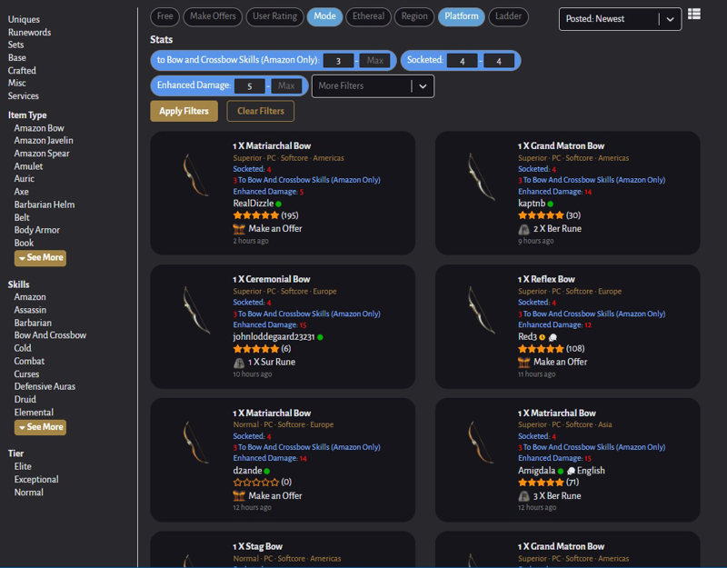
Task: Click the Ceremonial Bow item image
Action: point(196,310)
